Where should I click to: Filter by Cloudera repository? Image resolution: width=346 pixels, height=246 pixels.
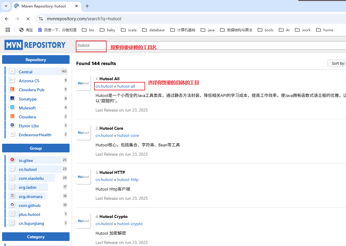click(27, 117)
